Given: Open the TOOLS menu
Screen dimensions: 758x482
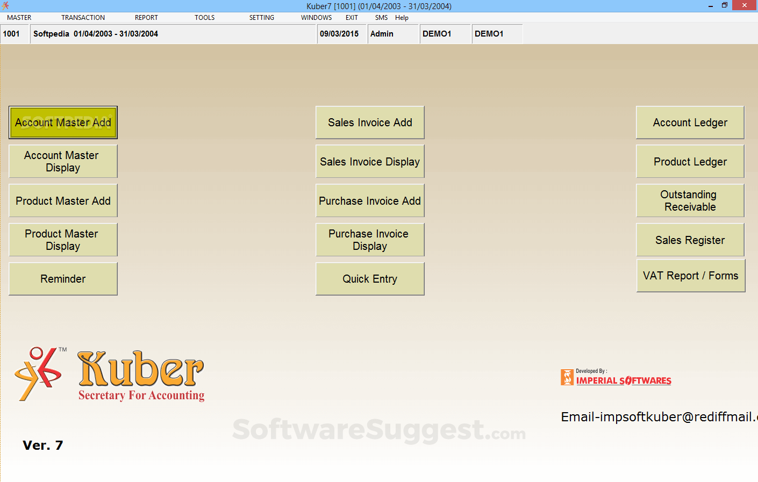Looking at the screenshot, I should [204, 17].
